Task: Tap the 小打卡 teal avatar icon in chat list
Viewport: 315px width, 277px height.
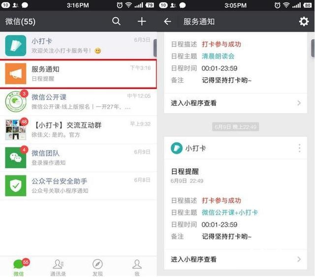Action: pos(15,46)
